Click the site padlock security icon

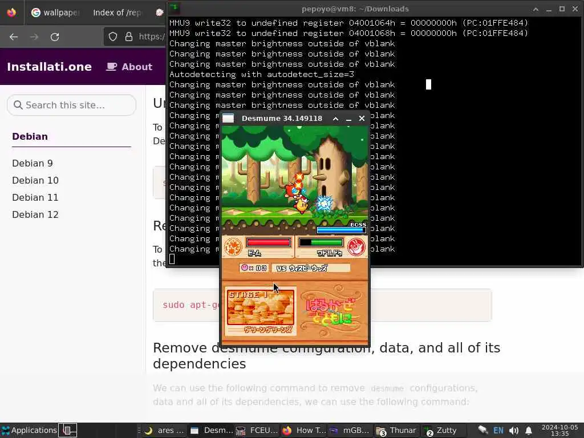click(129, 36)
